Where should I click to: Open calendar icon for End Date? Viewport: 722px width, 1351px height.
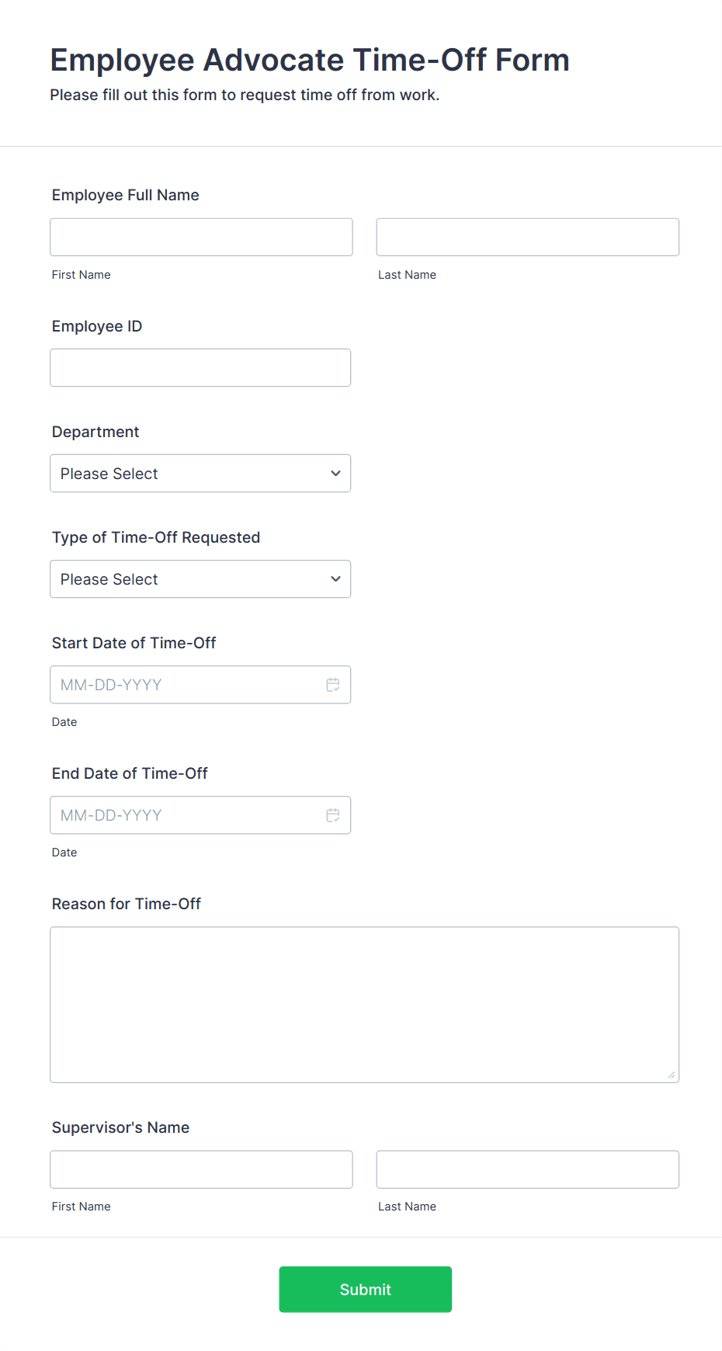click(333, 815)
